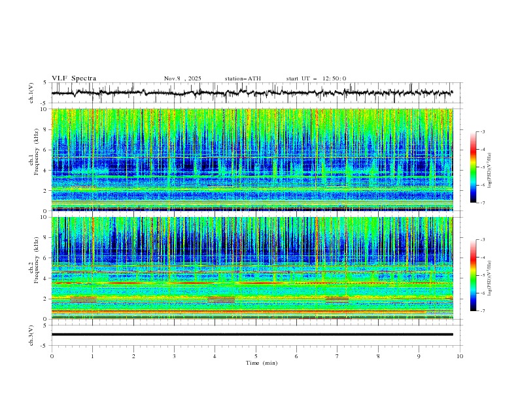Click the "ch.3(V)" axis label
Image resolution: width=518 pixels, height=400 pixels.
pyautogui.click(x=31, y=335)
